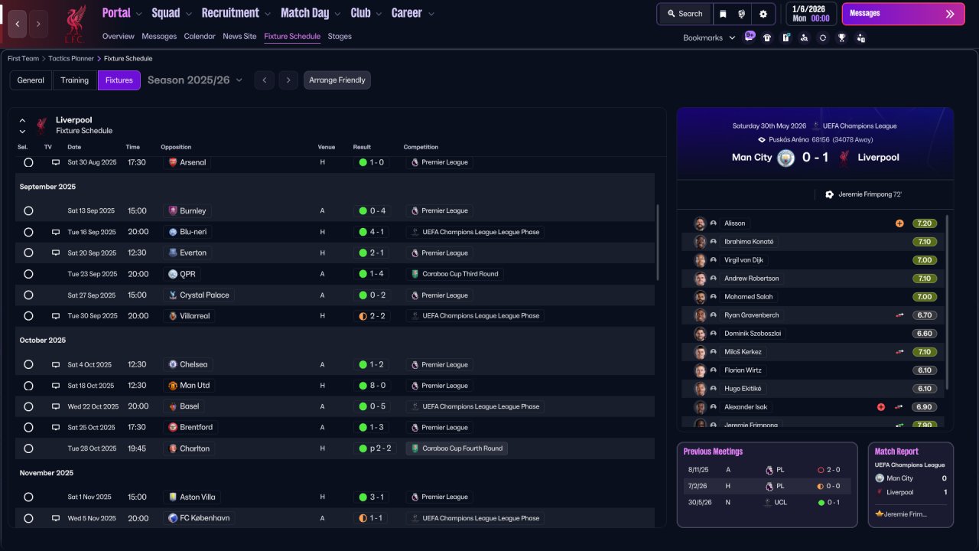
Task: Open the world globe icon in top bar
Action: point(741,14)
